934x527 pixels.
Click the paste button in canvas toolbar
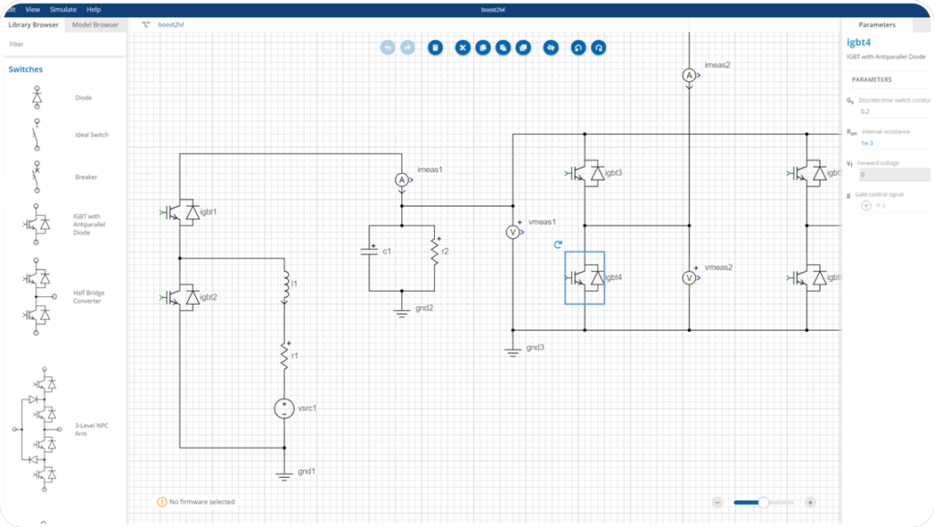coord(503,47)
